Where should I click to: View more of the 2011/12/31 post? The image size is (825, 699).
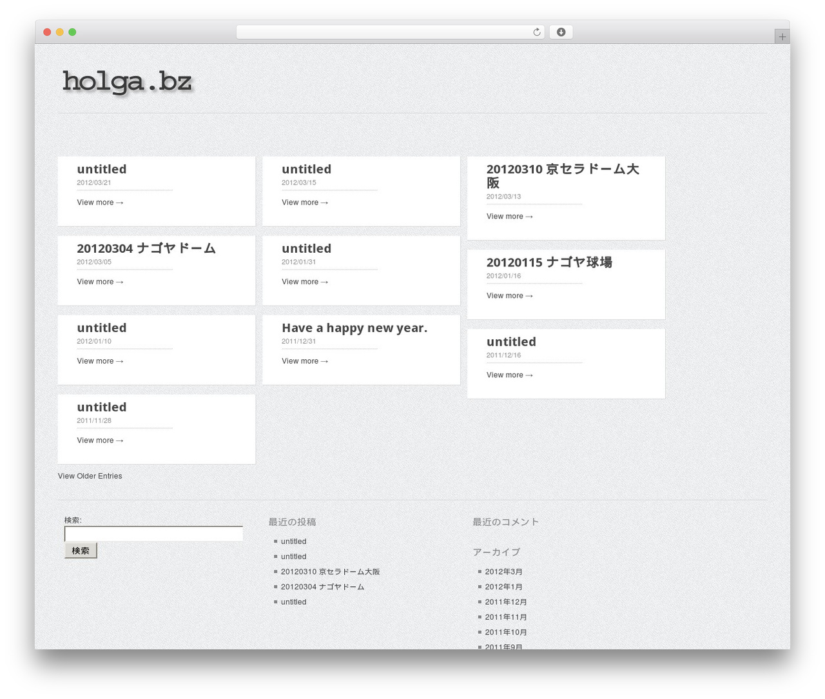coord(305,361)
